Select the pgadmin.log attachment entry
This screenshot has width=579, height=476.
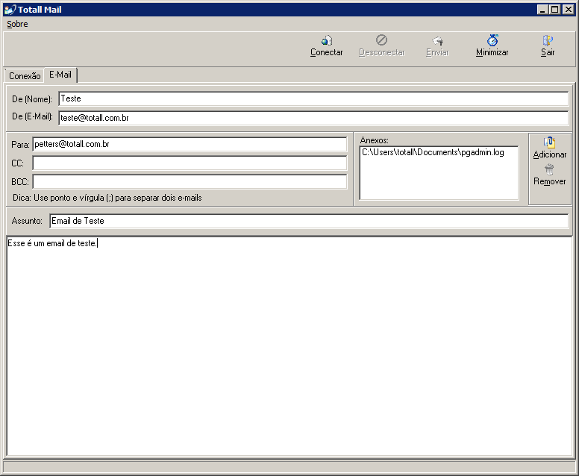click(x=433, y=152)
